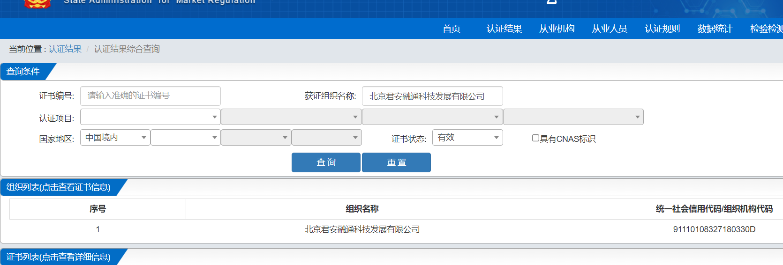Open the 检验检测 navigation item
The width and height of the screenshot is (783, 265).
click(x=766, y=29)
